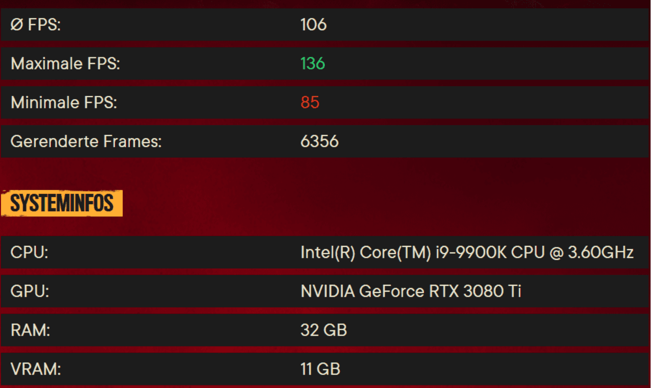651x388 pixels.
Task: Click the 32 GB RAM value
Action: (x=323, y=330)
